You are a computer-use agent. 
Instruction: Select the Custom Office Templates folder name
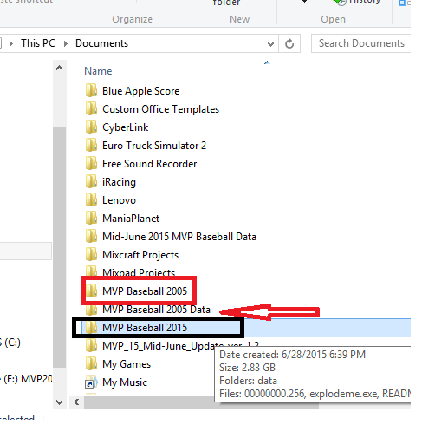click(x=161, y=109)
